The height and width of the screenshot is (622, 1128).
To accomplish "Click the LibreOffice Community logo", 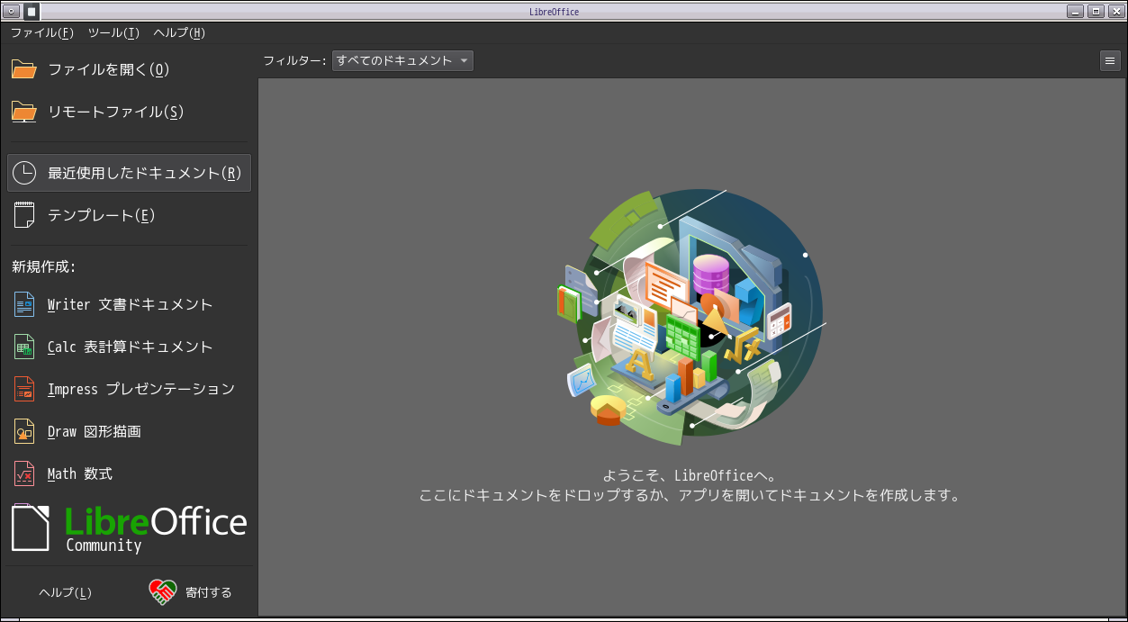I will 129,527.
